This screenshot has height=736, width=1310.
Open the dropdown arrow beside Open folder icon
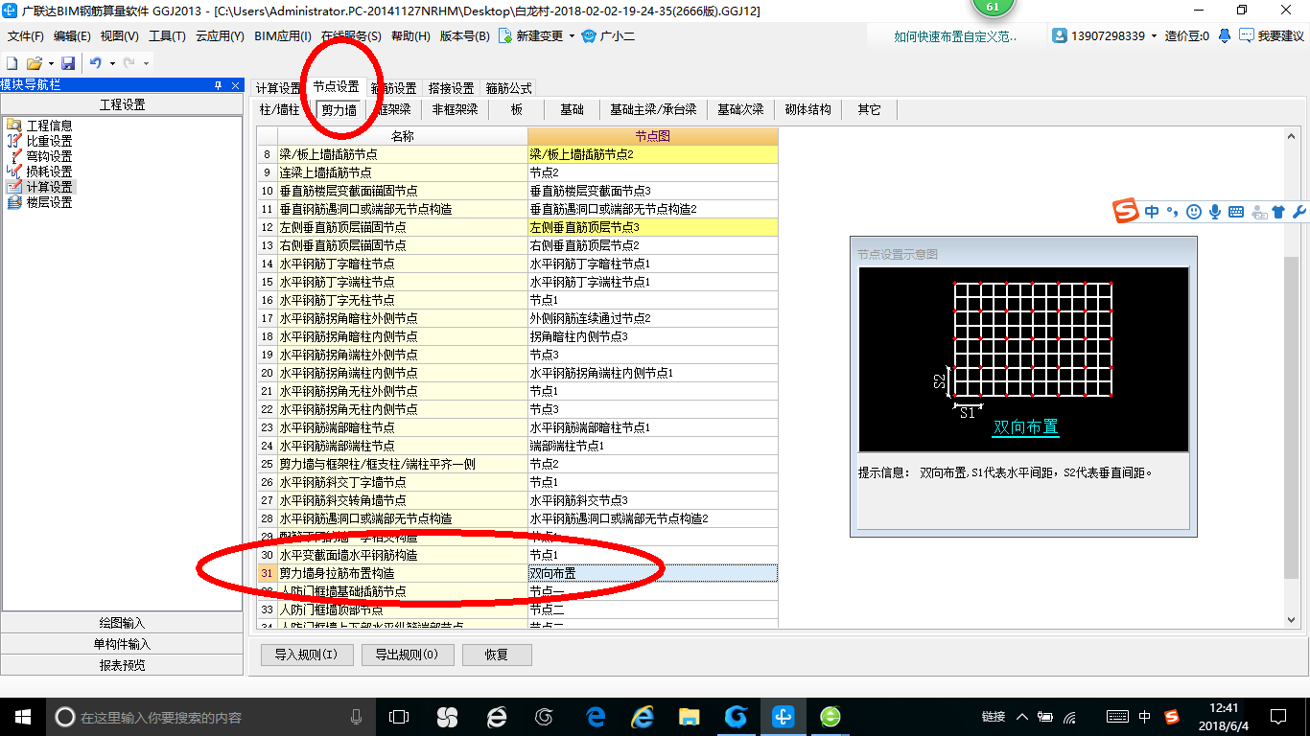pos(50,63)
